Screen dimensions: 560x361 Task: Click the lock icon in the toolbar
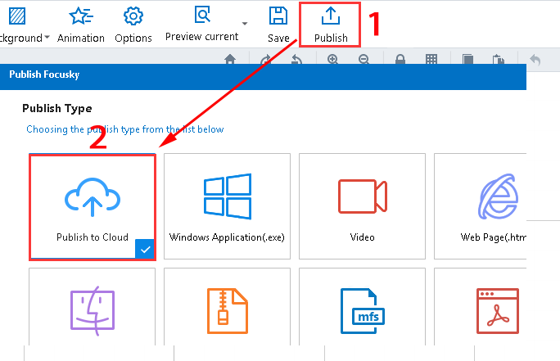click(x=400, y=59)
